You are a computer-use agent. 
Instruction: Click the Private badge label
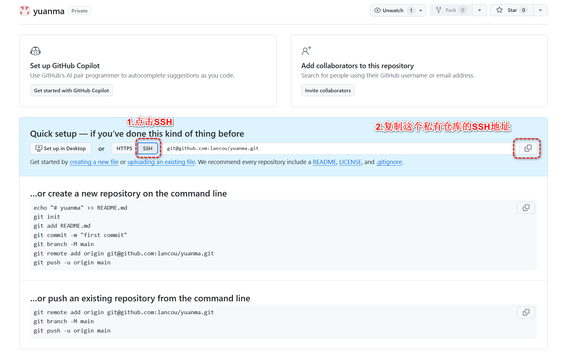coord(80,11)
